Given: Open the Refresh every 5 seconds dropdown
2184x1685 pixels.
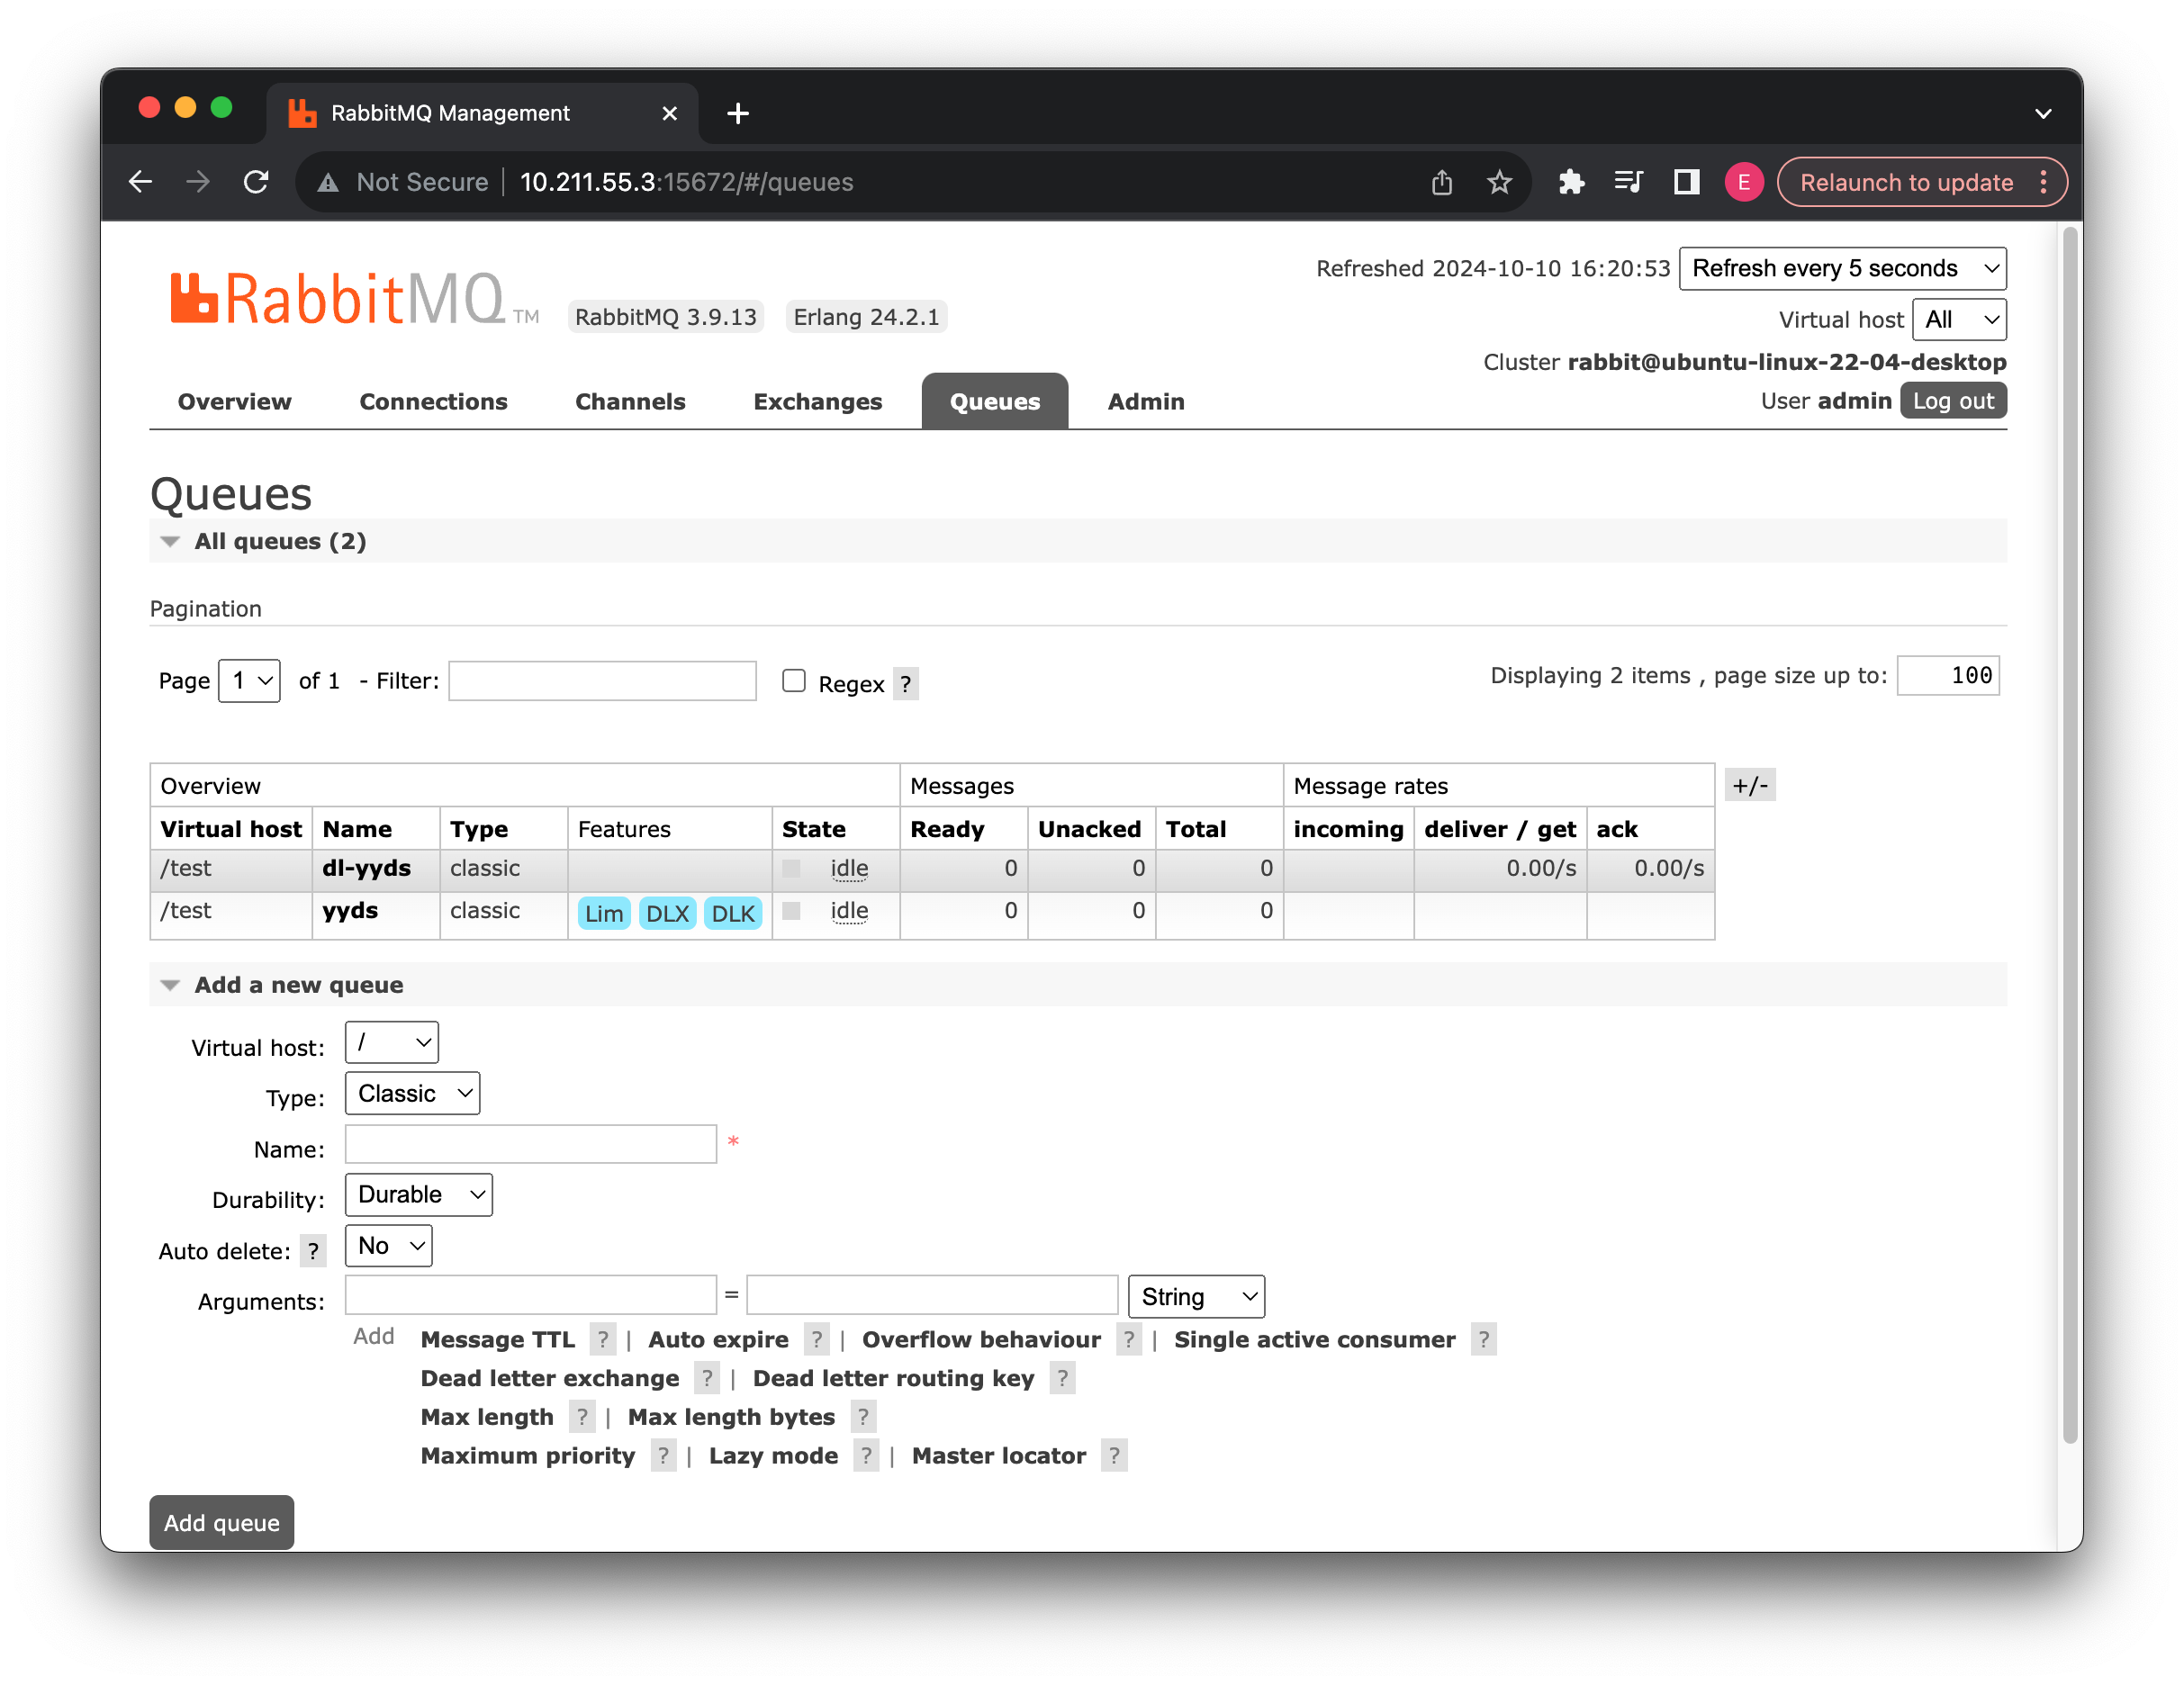Looking at the screenshot, I should (x=1842, y=268).
